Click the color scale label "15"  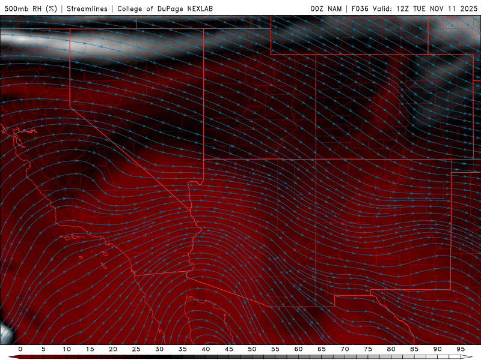point(90,349)
